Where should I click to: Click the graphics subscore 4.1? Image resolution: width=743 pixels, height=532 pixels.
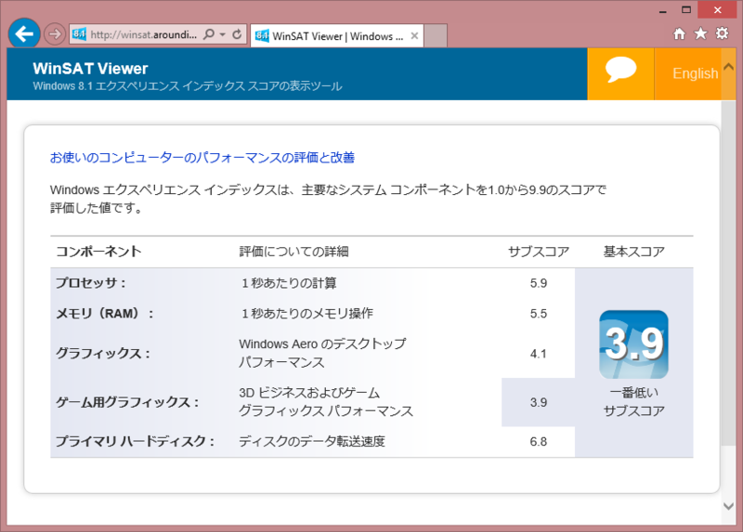(539, 354)
